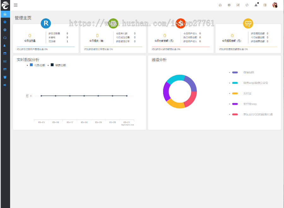Toggle the 付款总额 series in the chart legend

coord(38,65)
